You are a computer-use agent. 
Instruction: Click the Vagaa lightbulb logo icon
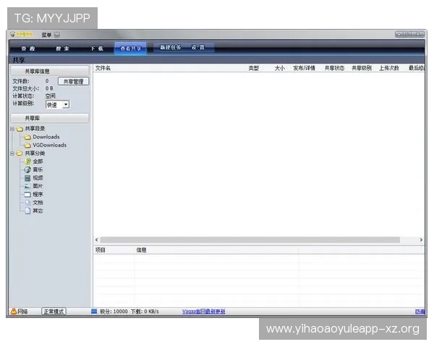point(12,35)
